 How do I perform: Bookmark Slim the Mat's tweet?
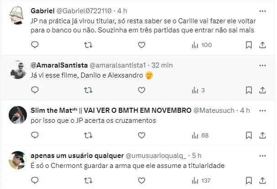pyautogui.click(x=249, y=135)
